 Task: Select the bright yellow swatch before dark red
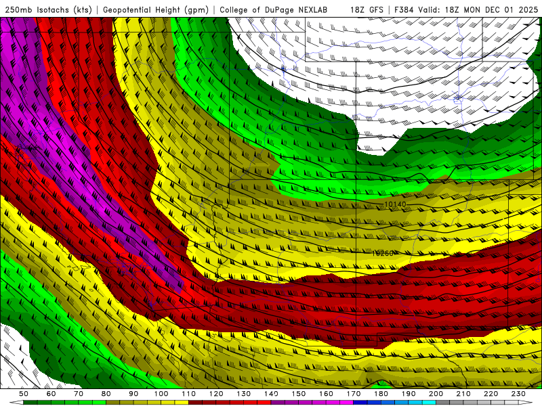182,402
